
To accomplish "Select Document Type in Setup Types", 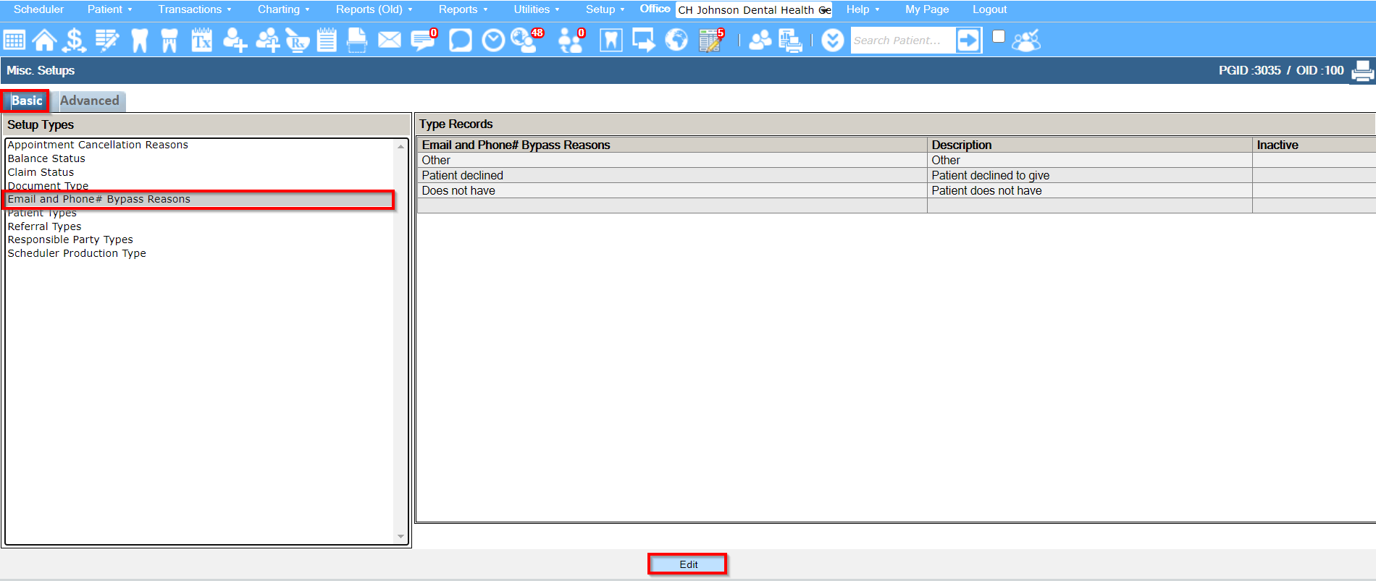I will [x=48, y=185].
